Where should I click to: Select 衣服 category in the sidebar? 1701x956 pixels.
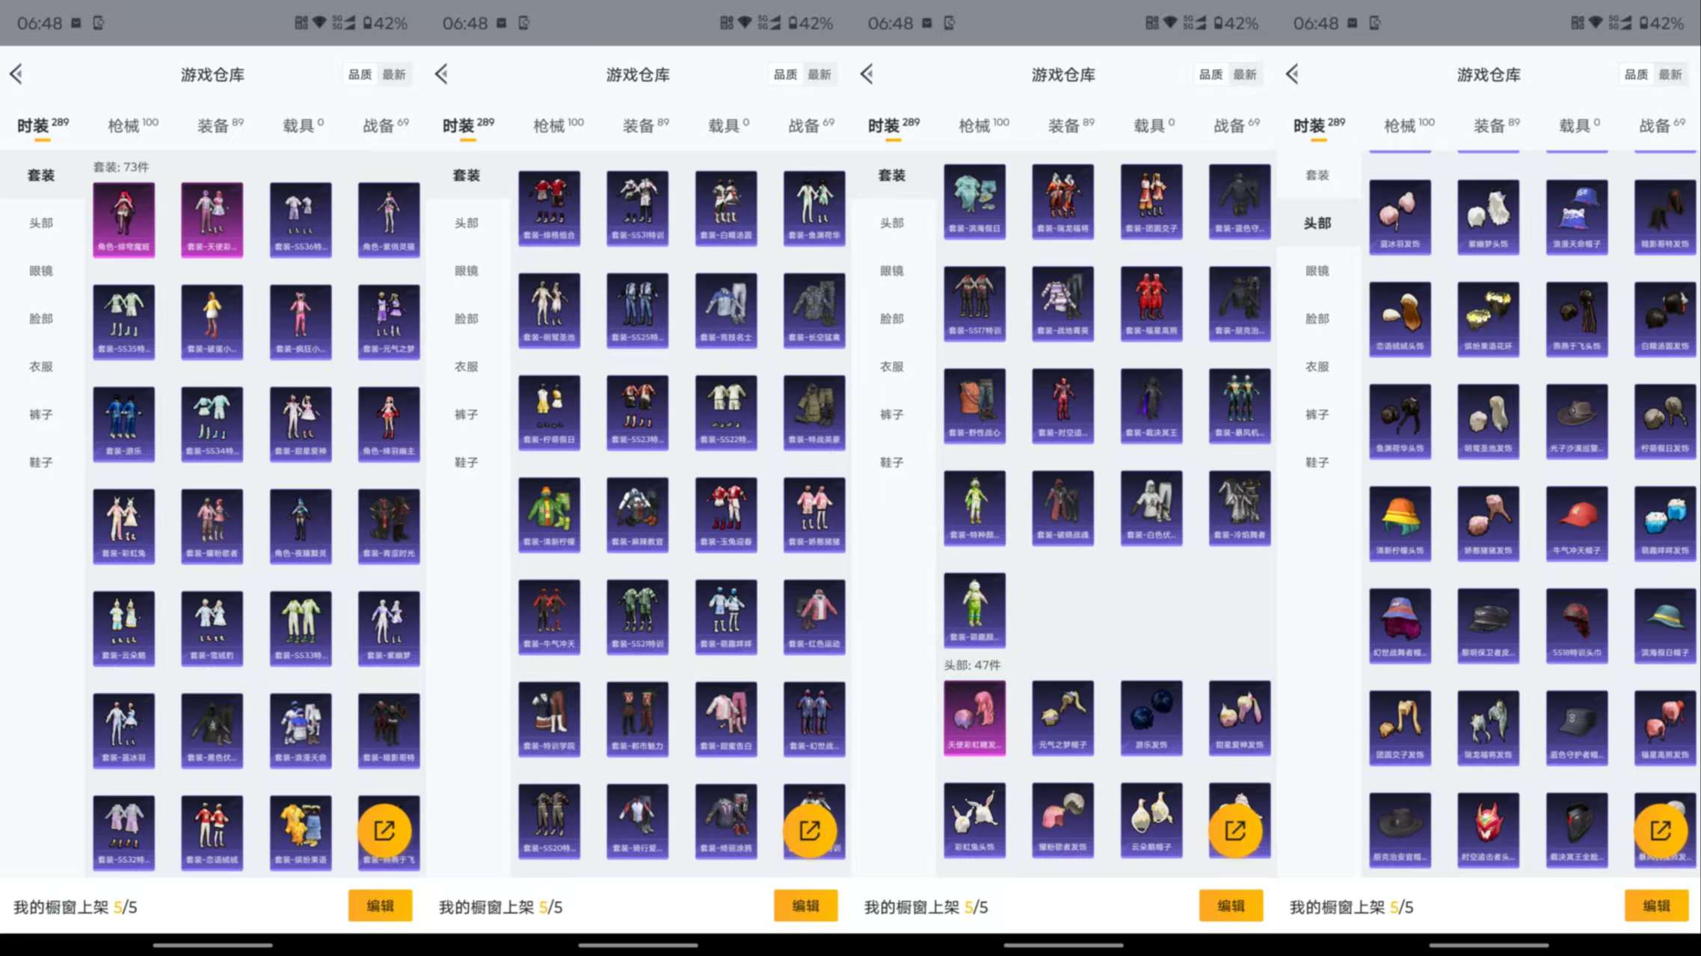pos(40,366)
